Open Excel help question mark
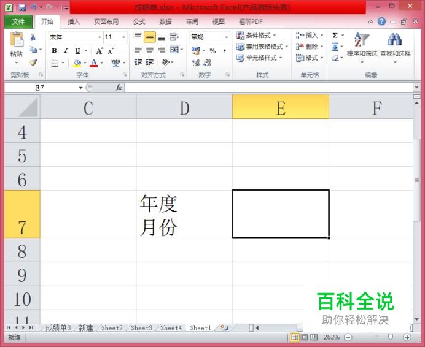The image size is (425, 347). click(381, 21)
